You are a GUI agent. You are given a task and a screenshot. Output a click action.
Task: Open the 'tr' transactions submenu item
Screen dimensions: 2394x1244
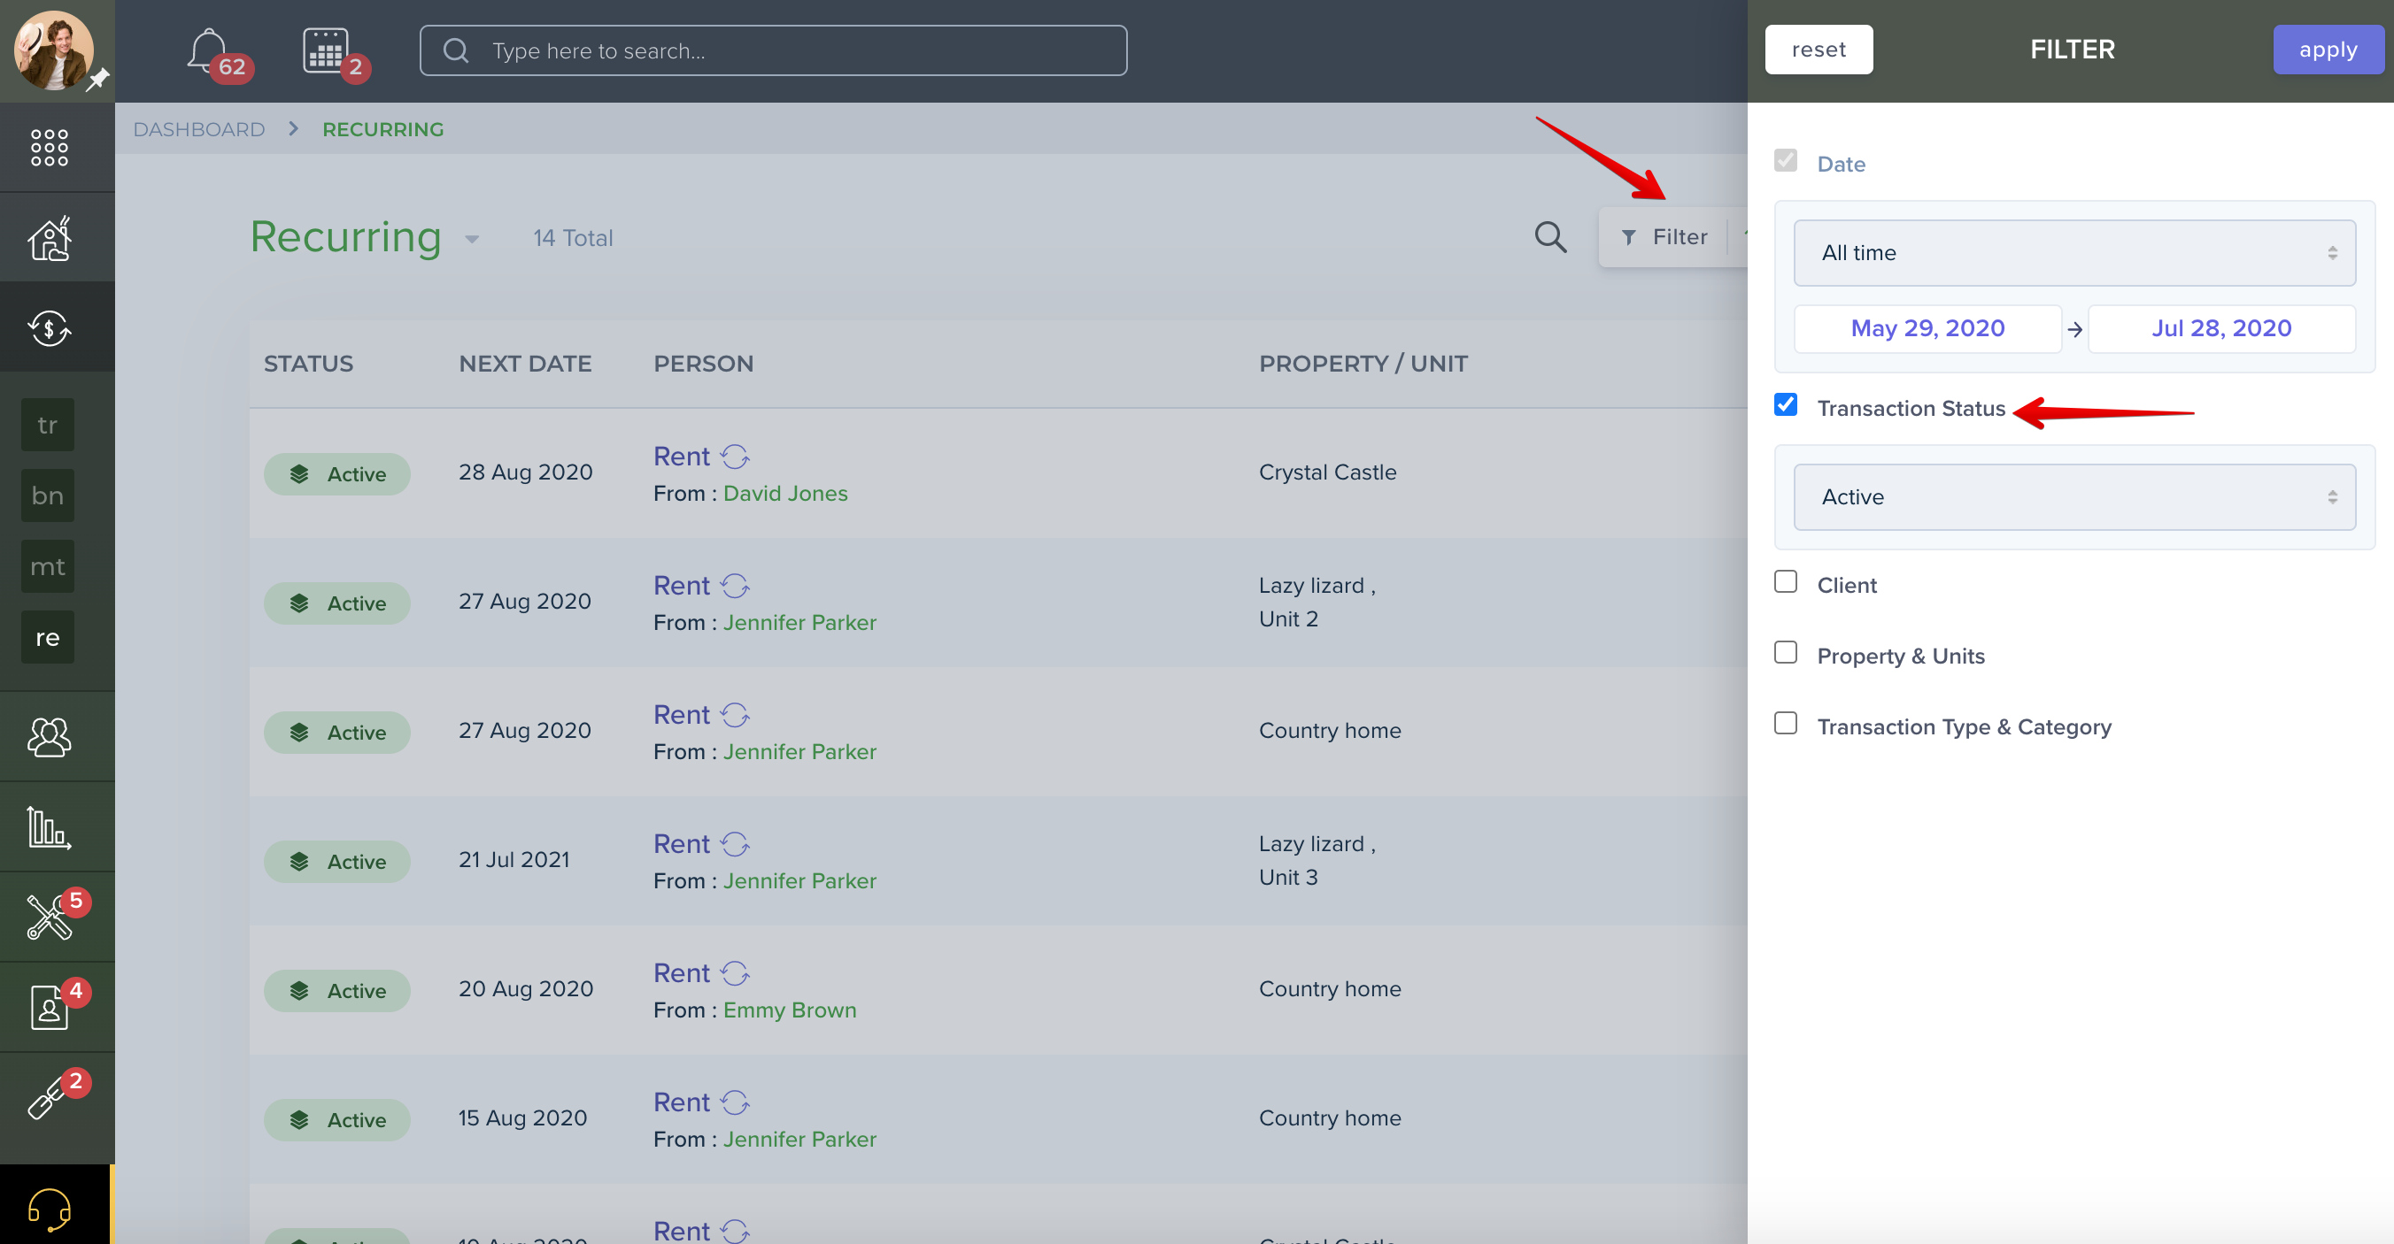point(48,426)
